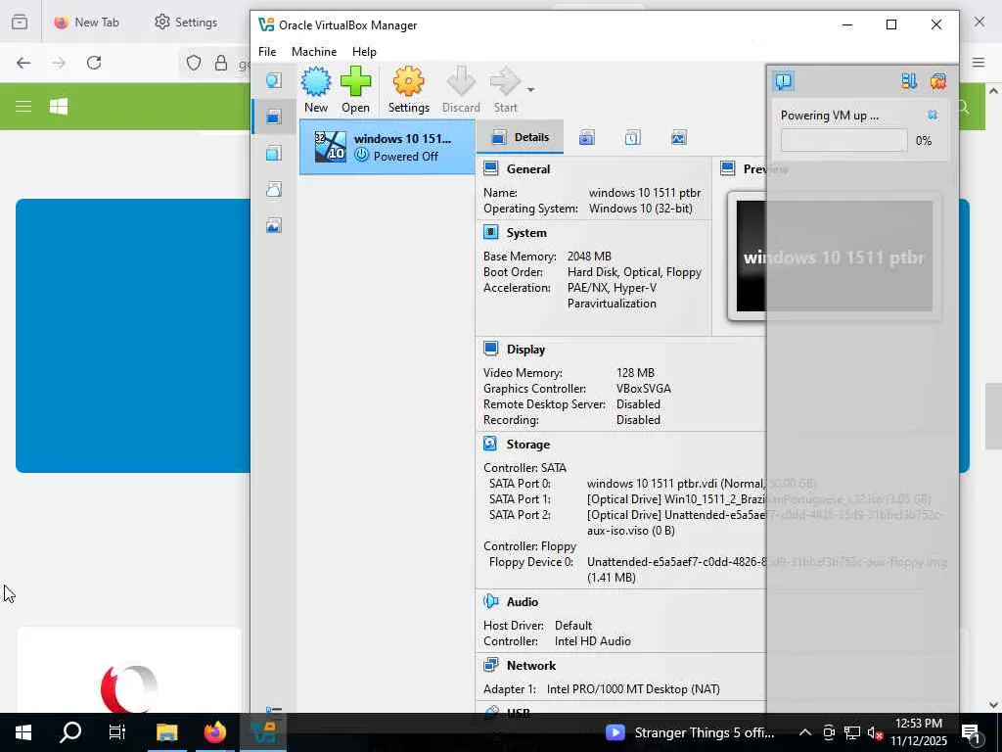Click the General section icon
This screenshot has width=1002, height=752.
tap(491, 168)
